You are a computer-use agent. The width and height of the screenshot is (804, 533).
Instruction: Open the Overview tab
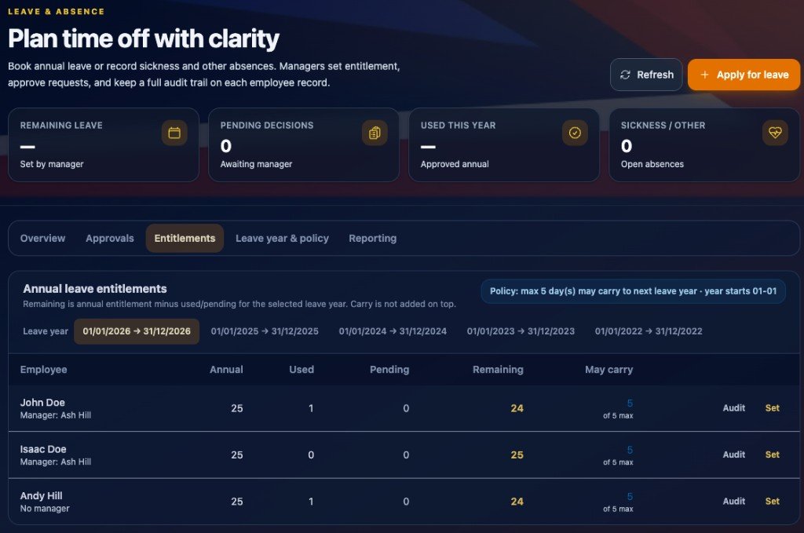point(42,239)
